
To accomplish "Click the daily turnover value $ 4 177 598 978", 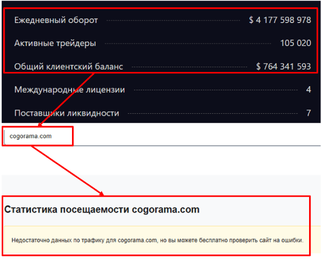I will (280, 20).
